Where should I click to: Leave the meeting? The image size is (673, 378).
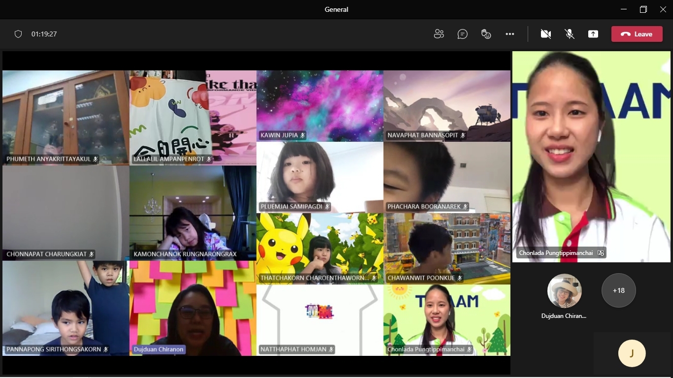pyautogui.click(x=637, y=34)
